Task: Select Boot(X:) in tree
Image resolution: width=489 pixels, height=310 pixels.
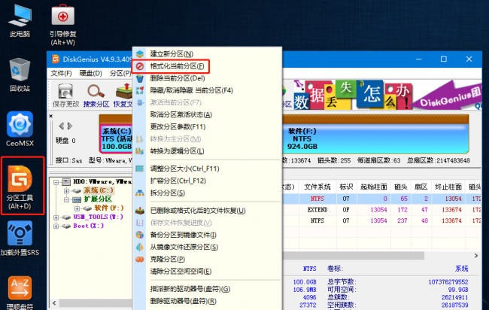Action: click(89, 226)
